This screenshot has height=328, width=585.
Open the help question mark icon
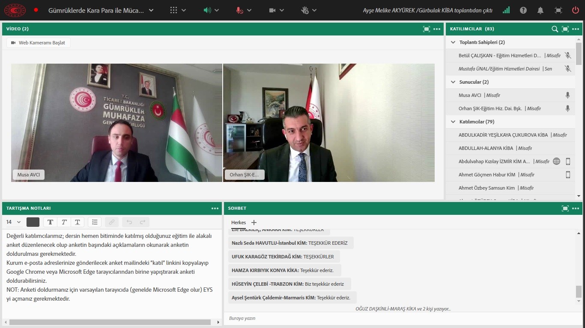pyautogui.click(x=523, y=10)
